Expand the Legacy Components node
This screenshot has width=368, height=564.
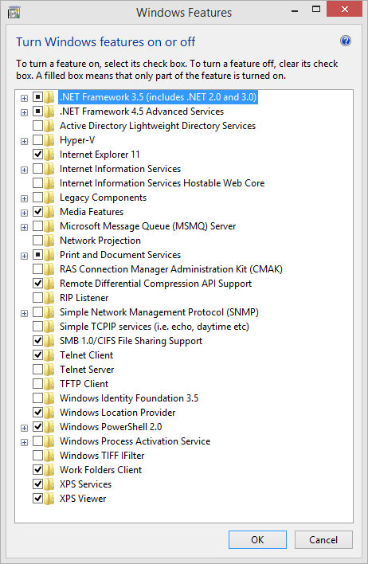(24, 198)
